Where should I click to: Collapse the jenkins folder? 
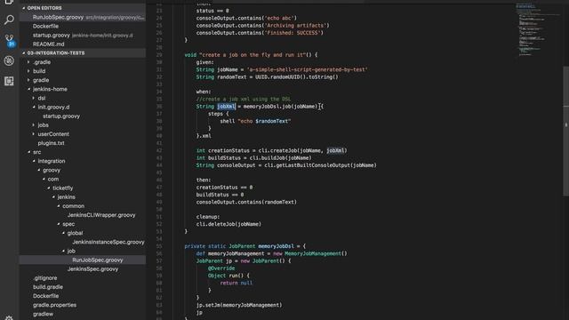point(66,197)
